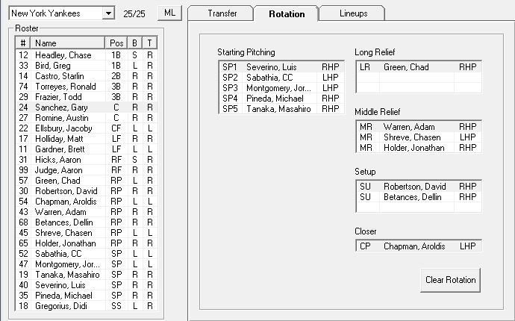Select Sanchez, Gary in the roster
Viewport: 515px width, 321px height.
(x=87, y=107)
